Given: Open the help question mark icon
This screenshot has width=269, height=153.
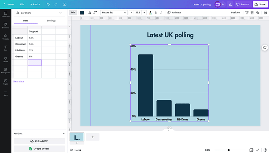Looking at the screenshot, I should click(265, 150).
